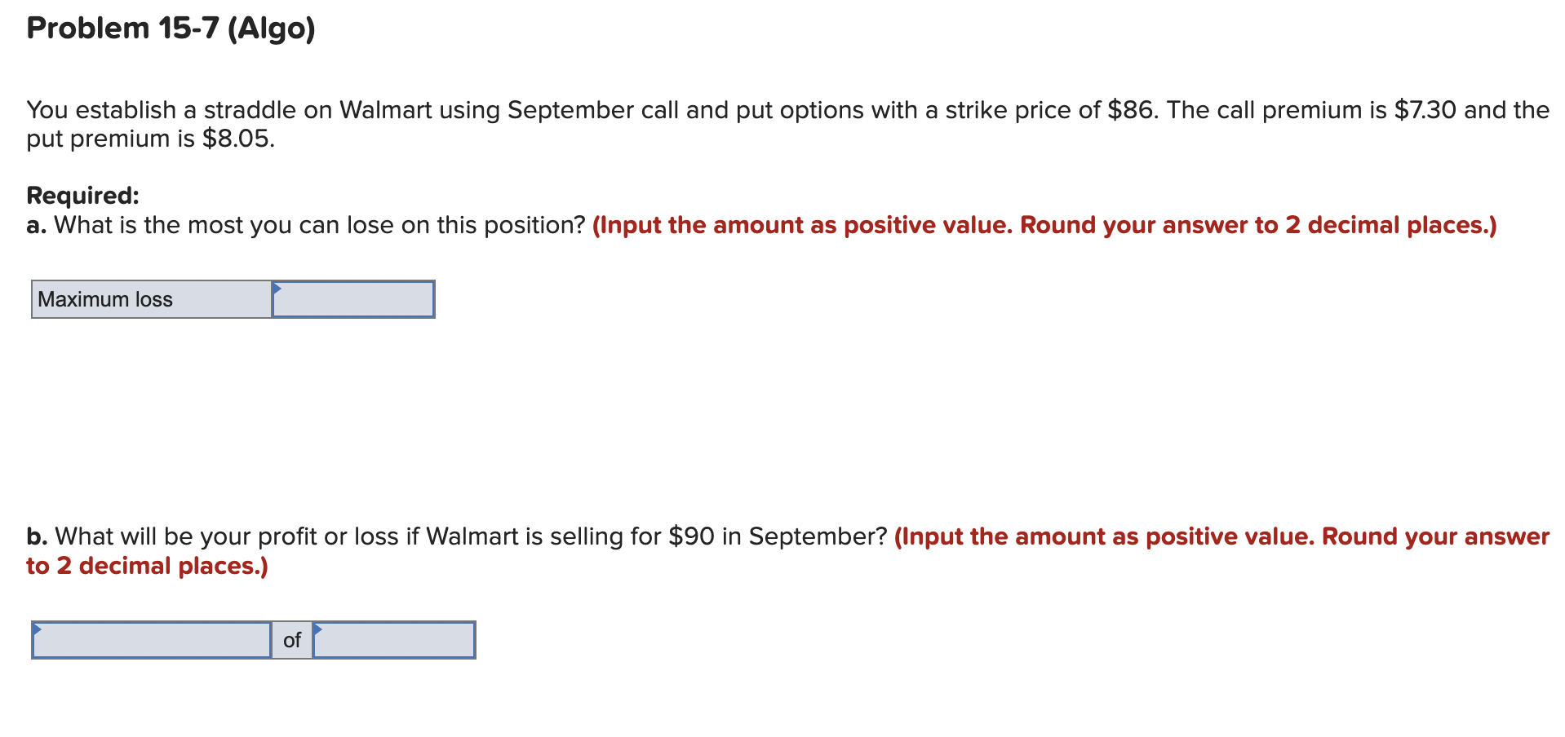The width and height of the screenshot is (1565, 737).
Task: Click the part b question text
Action: 457,536
